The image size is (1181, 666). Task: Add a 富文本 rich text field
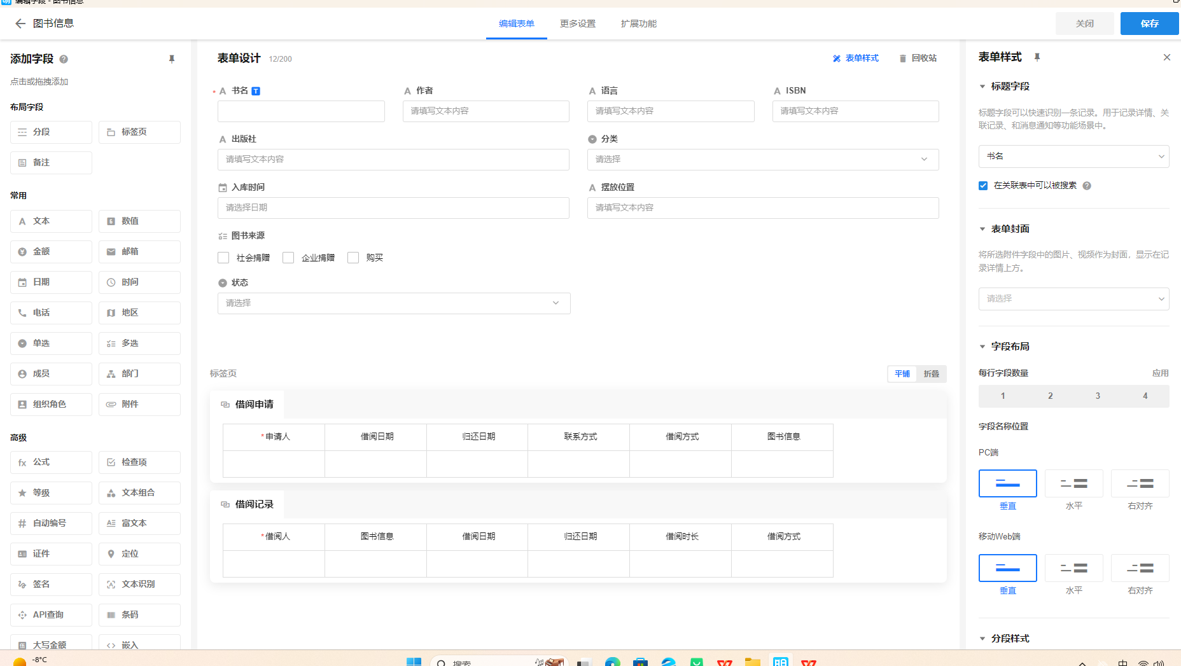click(139, 523)
